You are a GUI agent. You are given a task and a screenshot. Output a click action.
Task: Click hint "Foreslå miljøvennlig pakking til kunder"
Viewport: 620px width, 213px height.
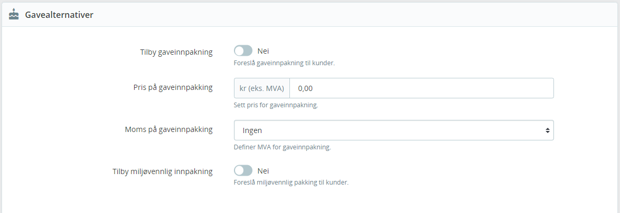coord(291,182)
